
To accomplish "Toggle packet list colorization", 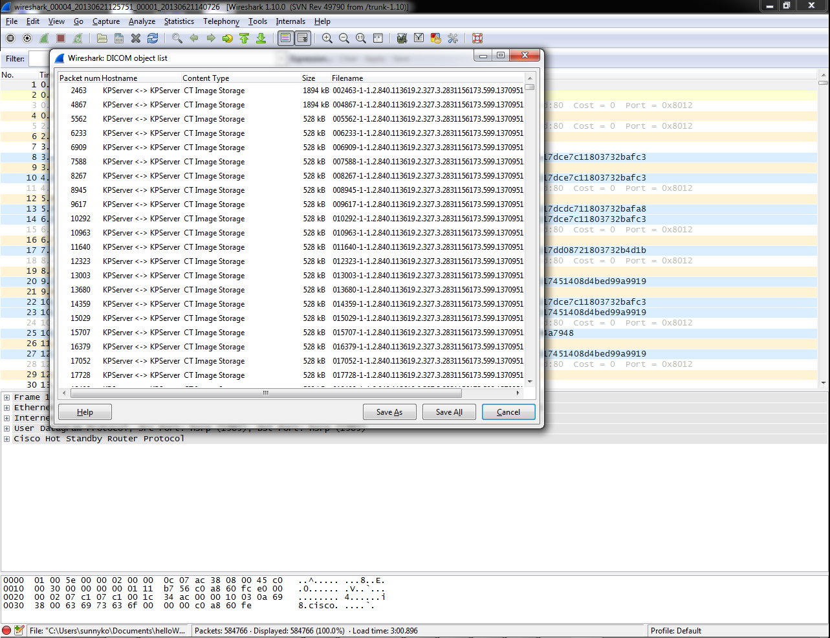I will (x=286, y=39).
